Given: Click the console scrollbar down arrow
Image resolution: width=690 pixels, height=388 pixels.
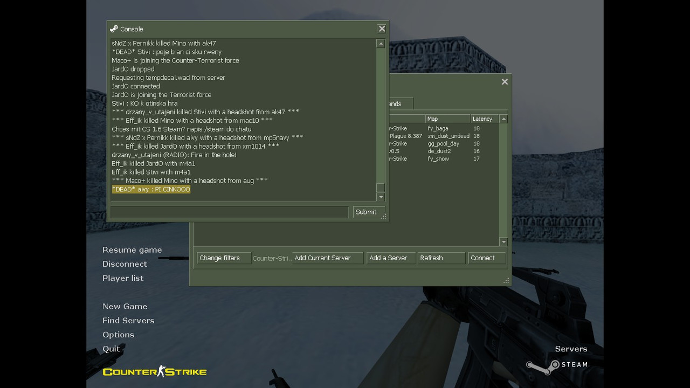Looking at the screenshot, I should pos(381,197).
